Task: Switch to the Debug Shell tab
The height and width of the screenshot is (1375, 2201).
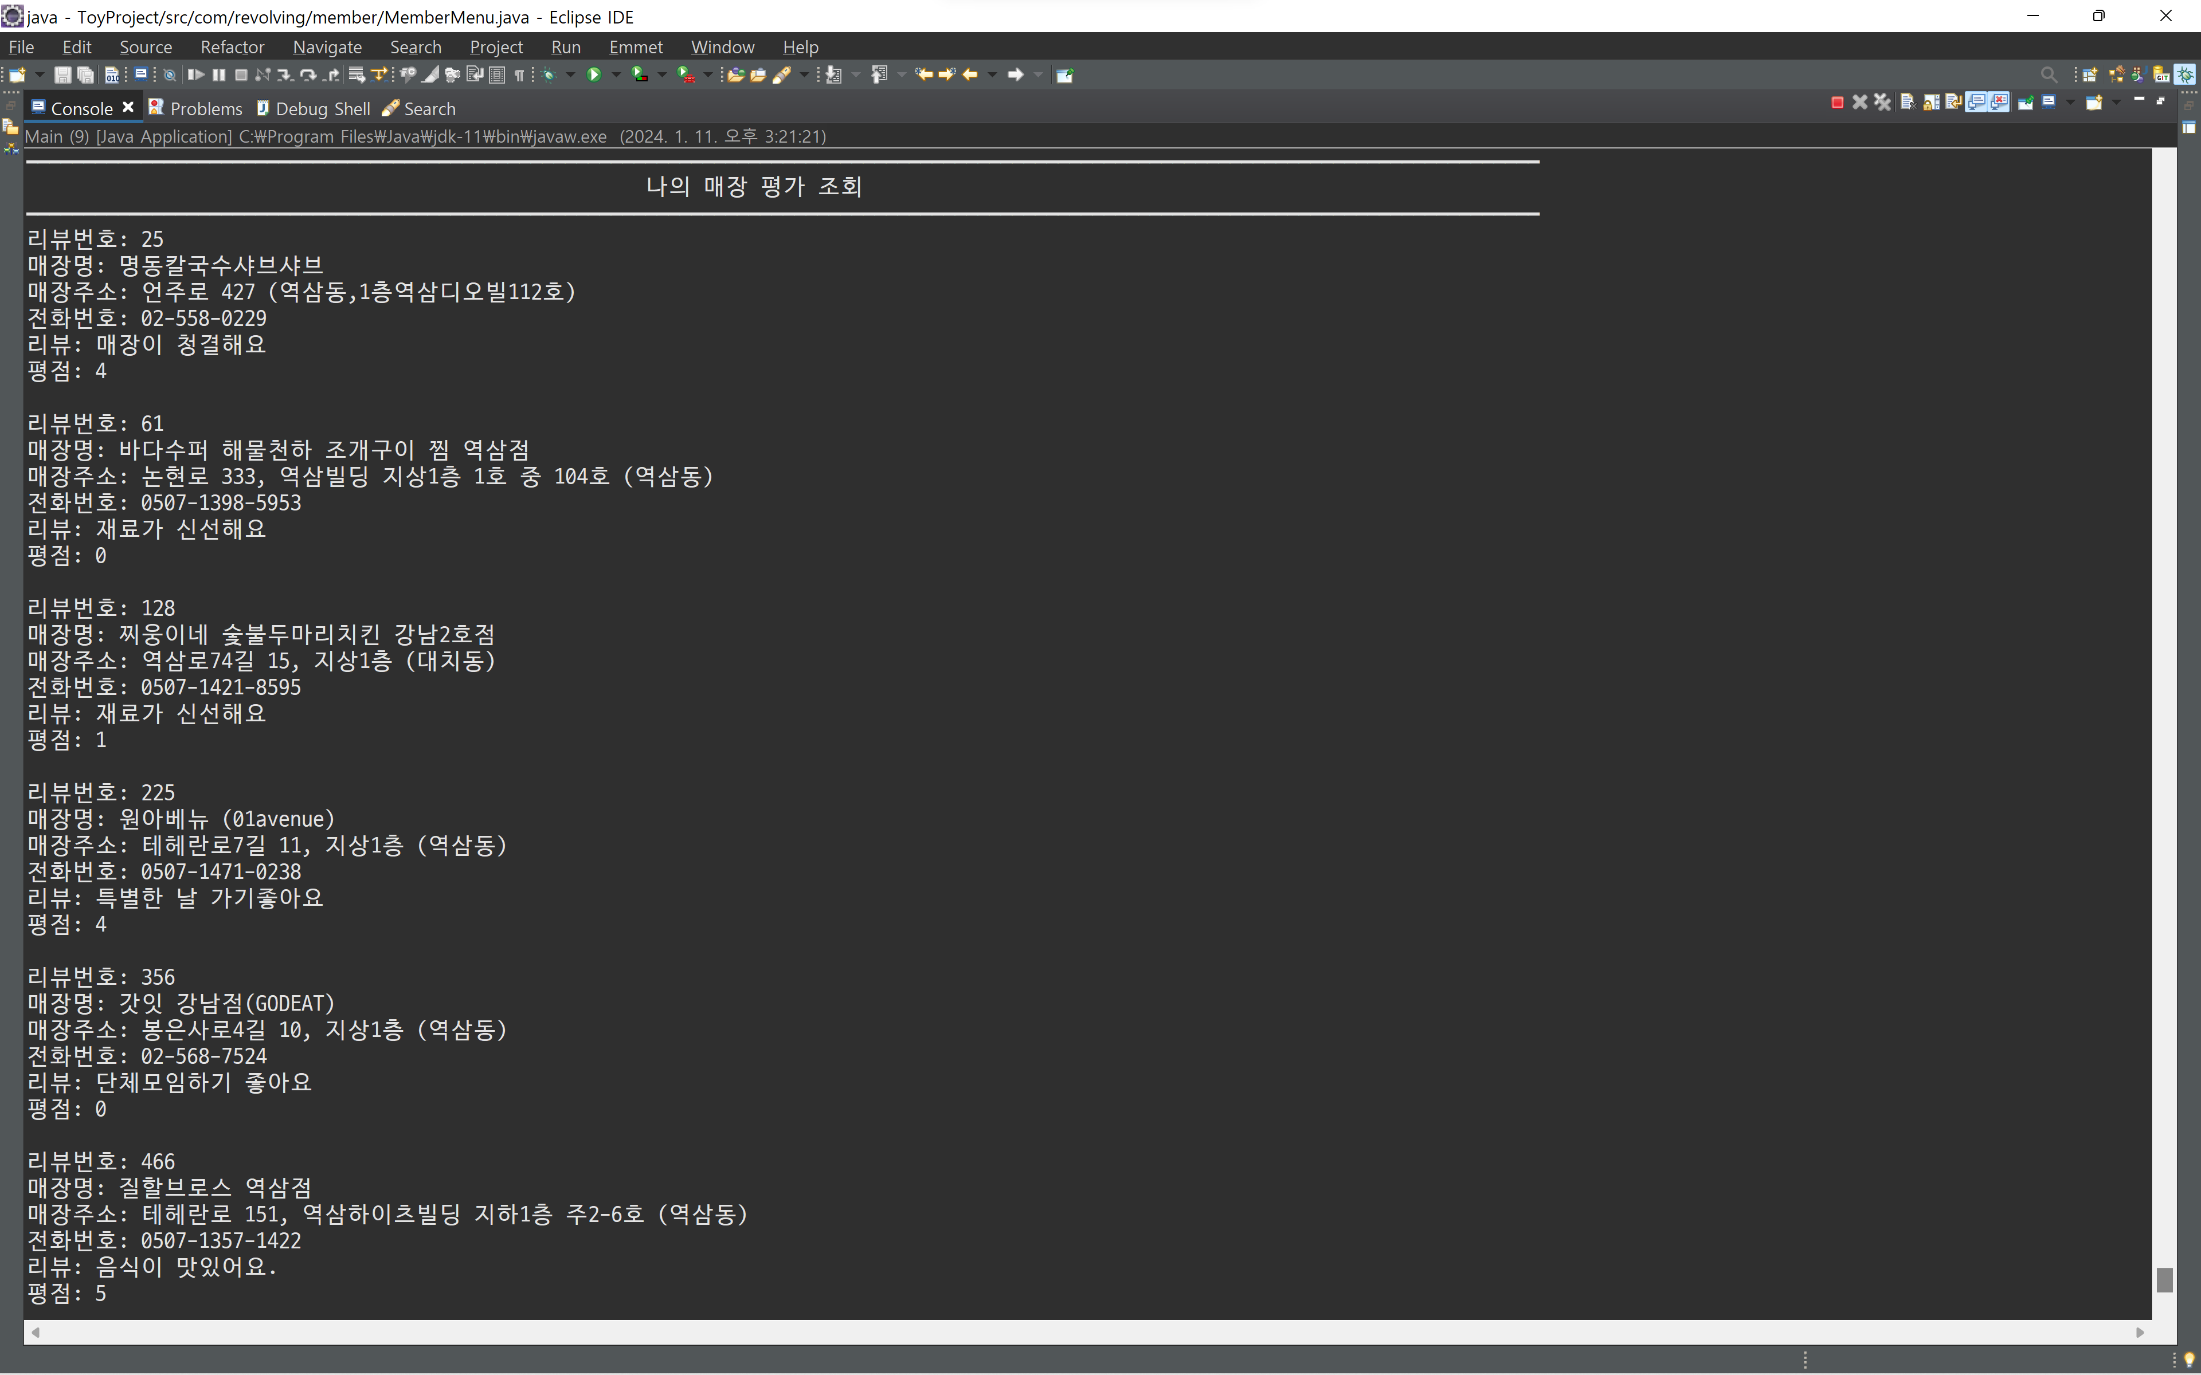Action: [x=313, y=108]
